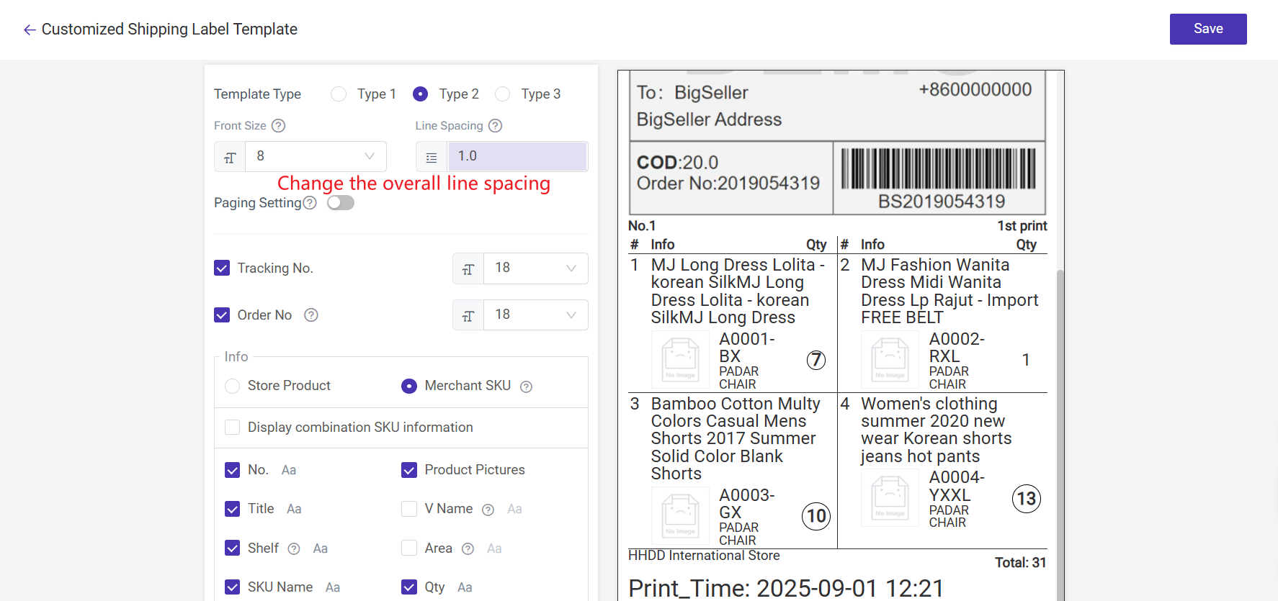Click the V Name help icon
Image resolution: width=1278 pixels, height=601 pixels.
pos(488,510)
